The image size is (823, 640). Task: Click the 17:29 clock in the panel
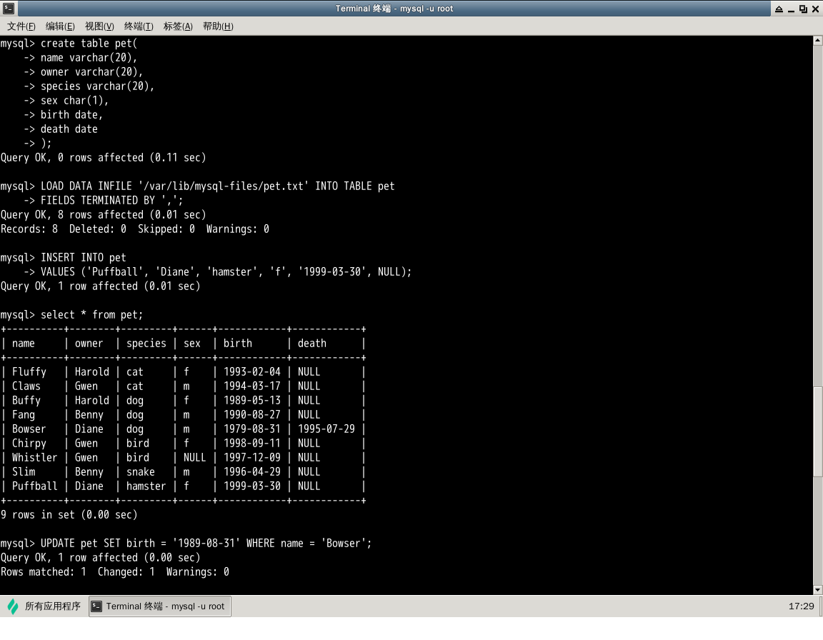tap(801, 606)
